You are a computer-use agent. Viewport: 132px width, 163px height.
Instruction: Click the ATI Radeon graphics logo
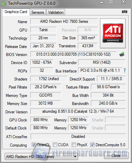pyautogui.click(x=113, y=33)
